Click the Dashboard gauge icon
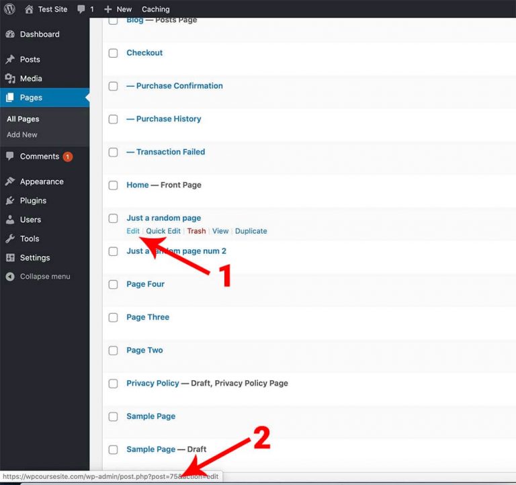 coord(10,34)
